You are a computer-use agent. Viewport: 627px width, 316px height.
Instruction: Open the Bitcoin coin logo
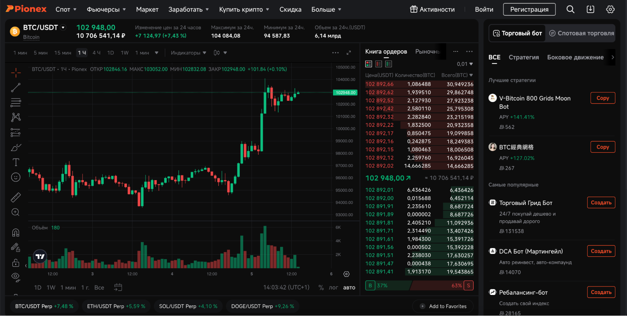pos(15,31)
